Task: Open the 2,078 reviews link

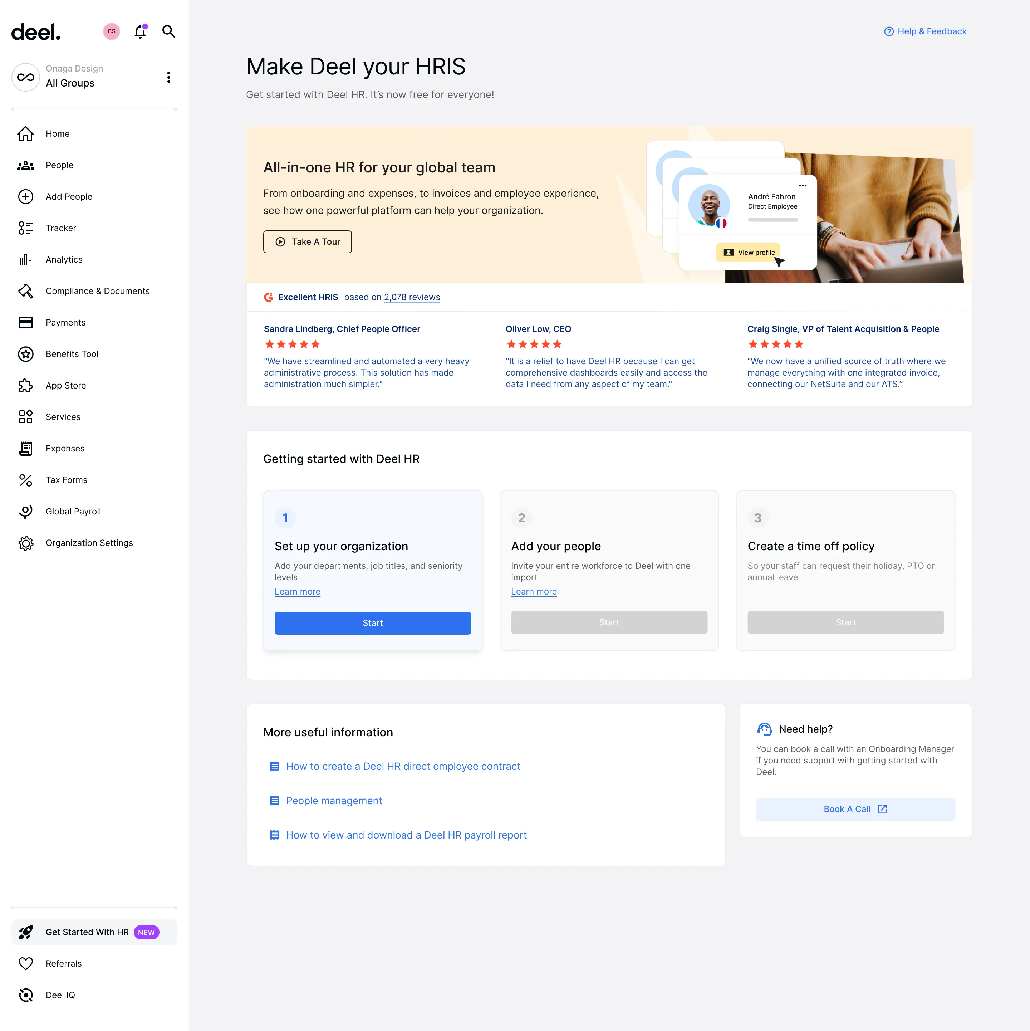Action: (x=412, y=297)
